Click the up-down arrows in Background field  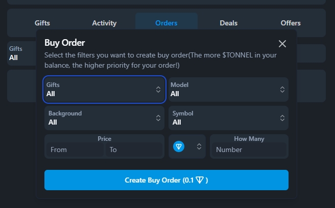pyautogui.click(x=158, y=118)
